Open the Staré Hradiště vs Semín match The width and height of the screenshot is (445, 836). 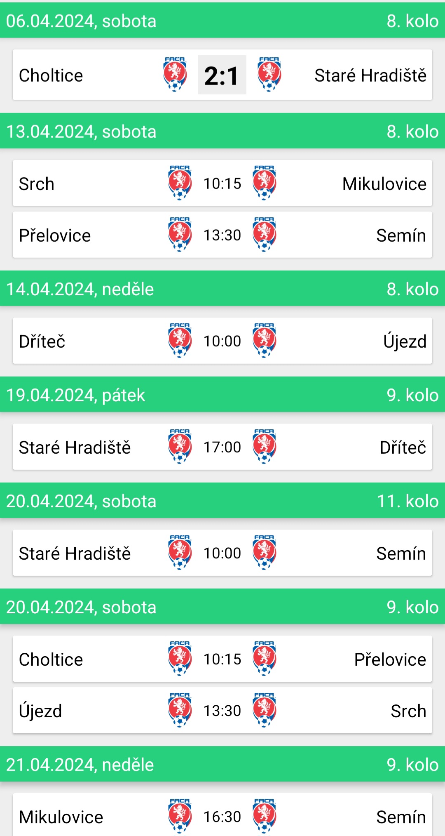point(222,553)
